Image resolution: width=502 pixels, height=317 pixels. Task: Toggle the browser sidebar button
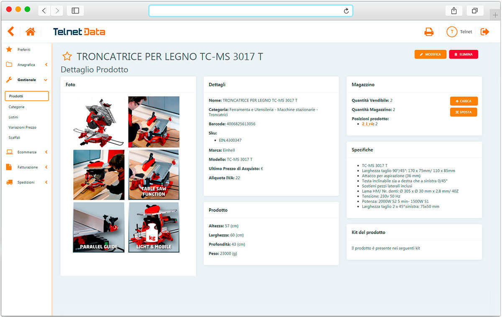point(75,11)
